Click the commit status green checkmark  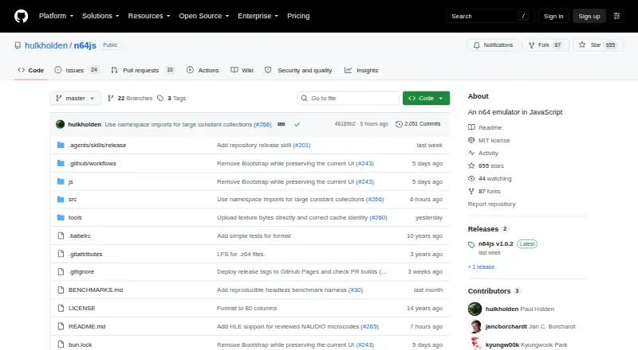click(297, 124)
